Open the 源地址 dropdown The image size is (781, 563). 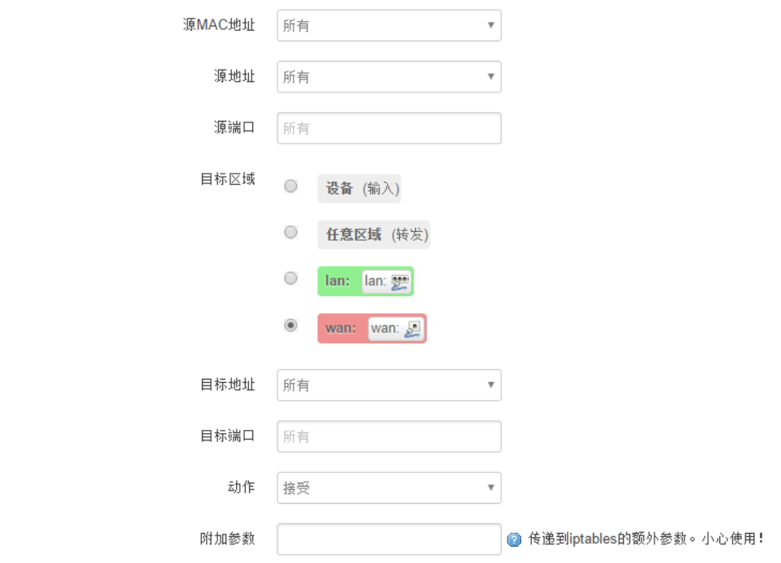coord(388,76)
